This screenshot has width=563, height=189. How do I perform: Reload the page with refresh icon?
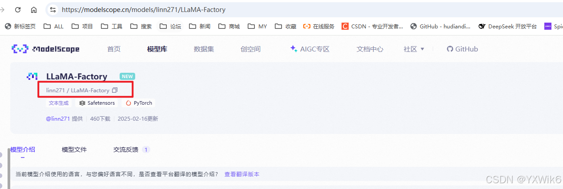coord(18,9)
